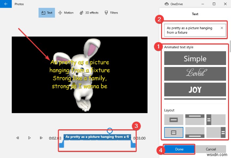The height and width of the screenshot is (158, 231).
Task: Switch to the Filters tab
Action: pyautogui.click(x=111, y=13)
